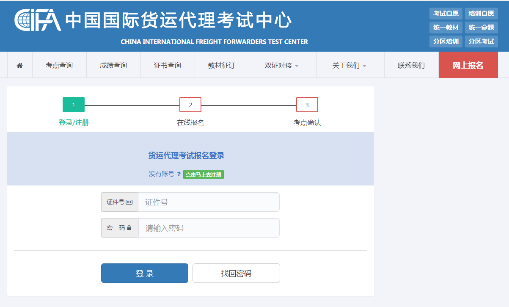The image size is (509, 307).
Task: Click the CIFA logo in header
Action: [38, 20]
